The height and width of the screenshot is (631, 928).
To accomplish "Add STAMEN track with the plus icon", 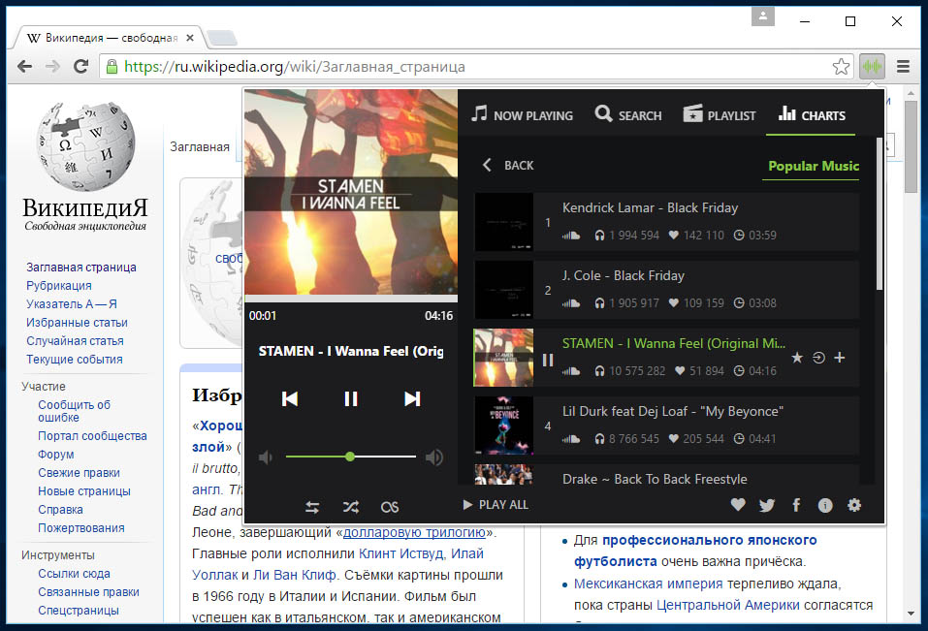I will 839,358.
